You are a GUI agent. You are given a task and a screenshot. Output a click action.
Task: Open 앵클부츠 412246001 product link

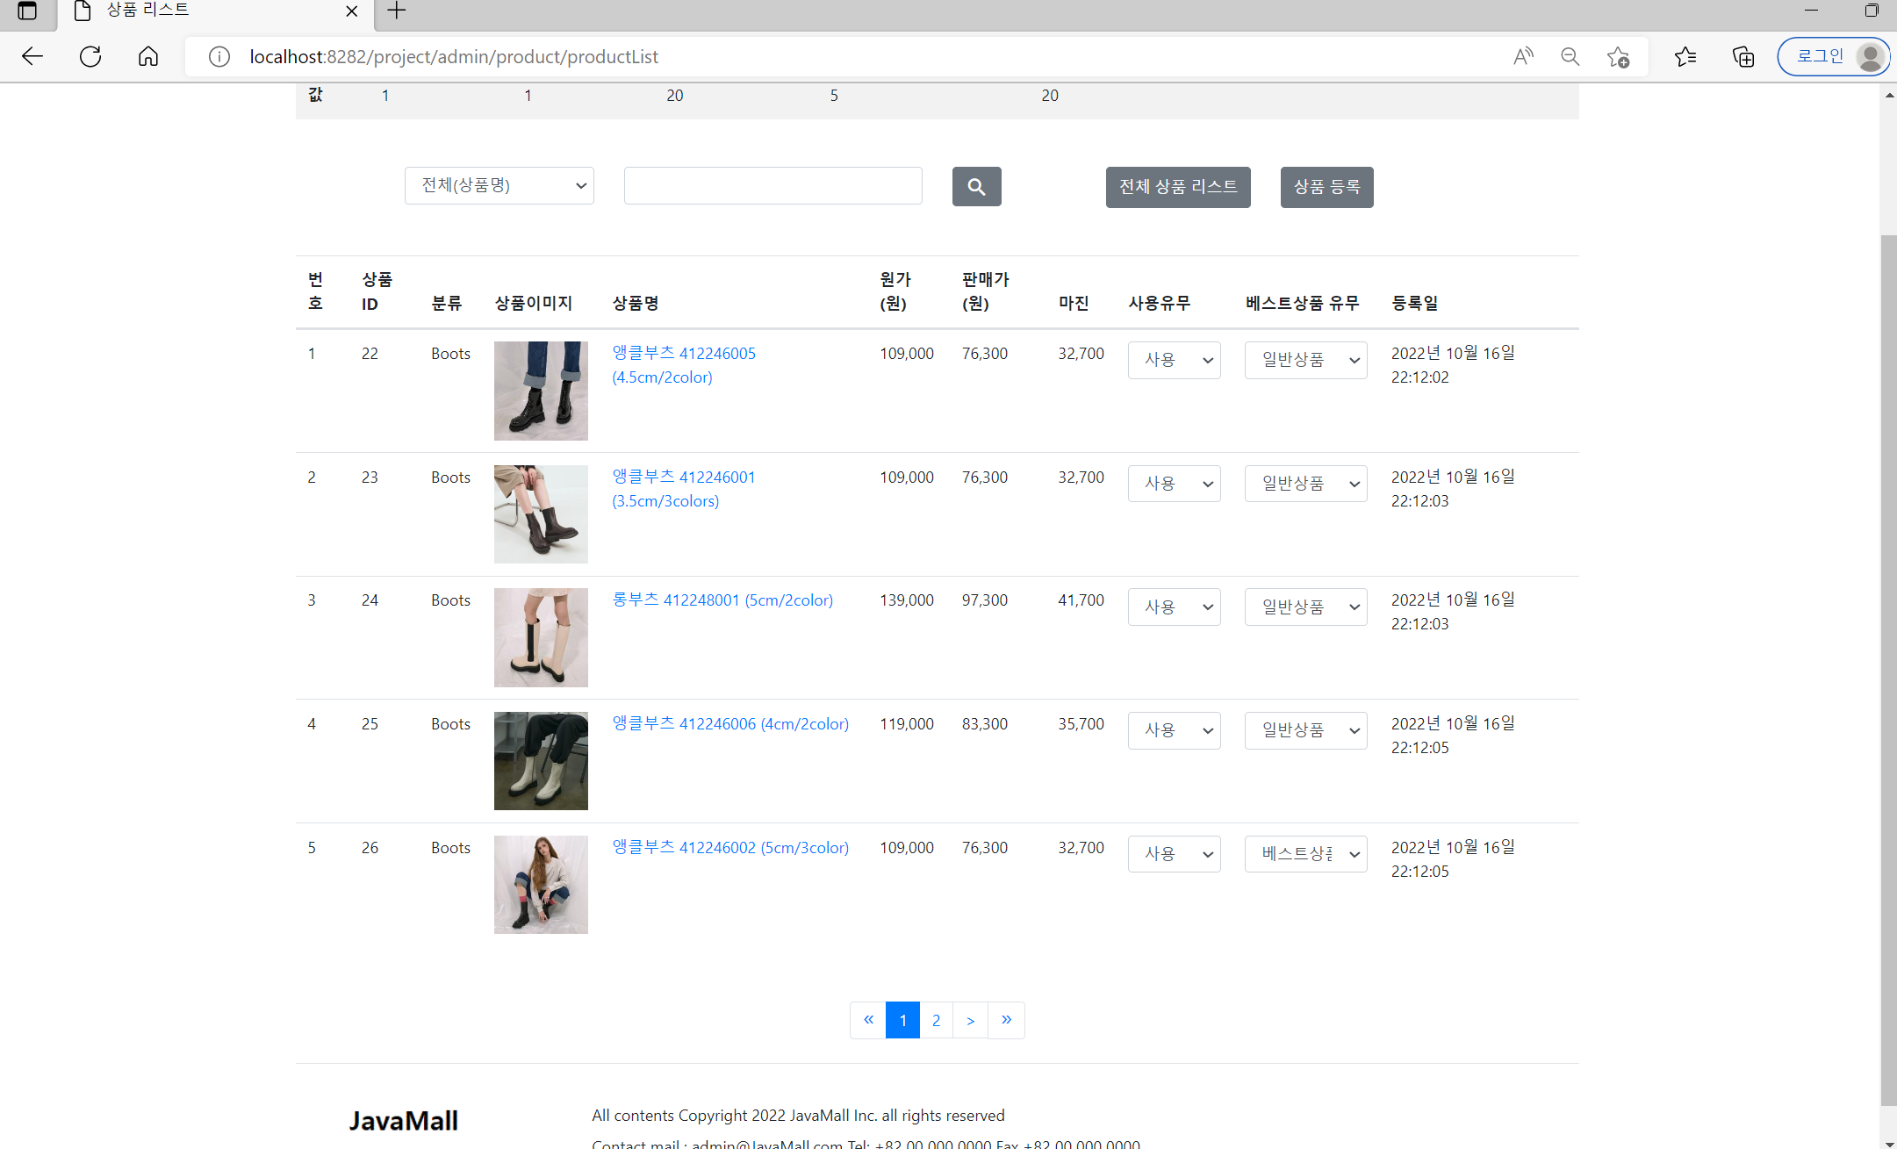point(684,489)
